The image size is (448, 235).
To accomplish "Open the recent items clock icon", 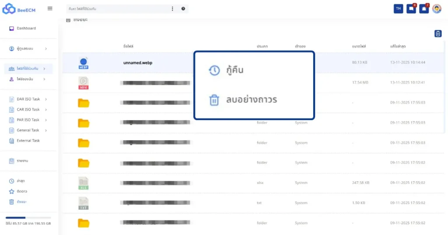I will coord(12,181).
